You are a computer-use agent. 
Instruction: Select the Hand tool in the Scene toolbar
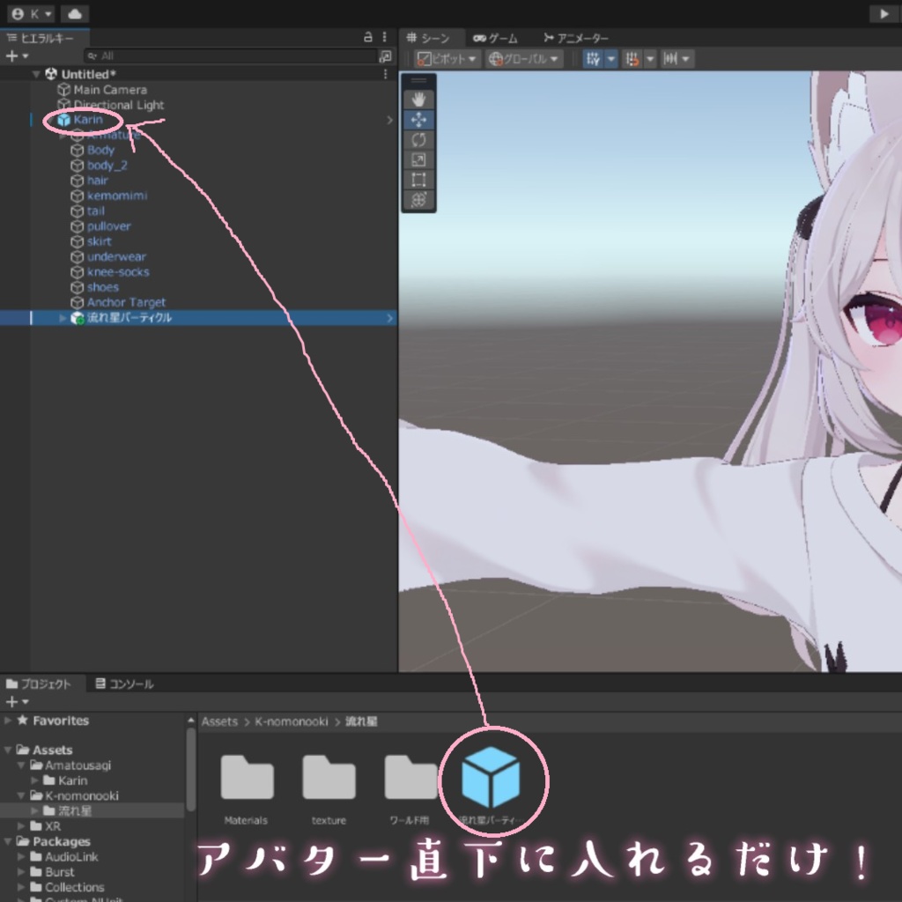418,98
